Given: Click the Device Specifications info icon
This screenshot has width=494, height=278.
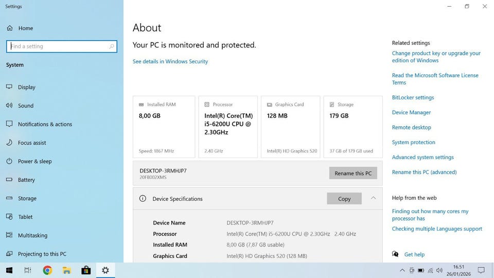Looking at the screenshot, I should [x=143, y=198].
